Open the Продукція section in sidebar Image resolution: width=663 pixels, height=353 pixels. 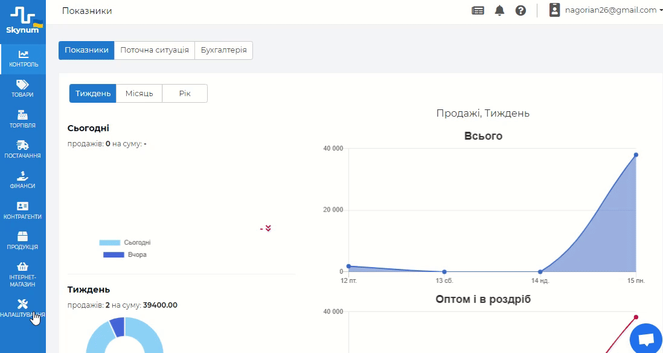point(24,241)
